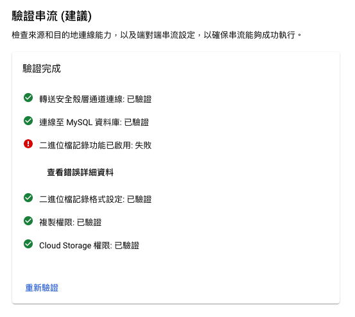Click red error icon for 二進位檔記錄功能已啟用
This screenshot has width=355, height=317.
click(x=28, y=144)
